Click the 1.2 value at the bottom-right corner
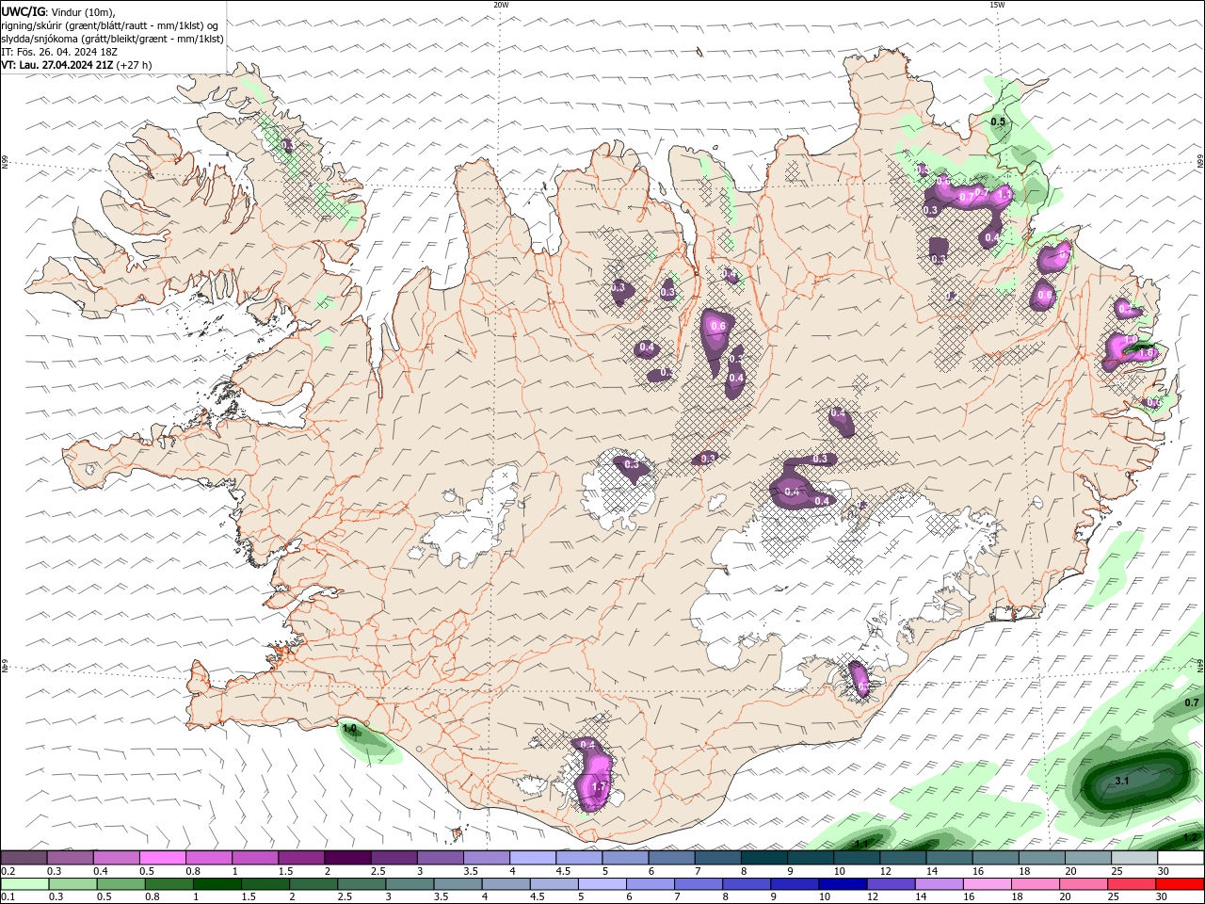Image resolution: width=1205 pixels, height=904 pixels. pos(1190,837)
